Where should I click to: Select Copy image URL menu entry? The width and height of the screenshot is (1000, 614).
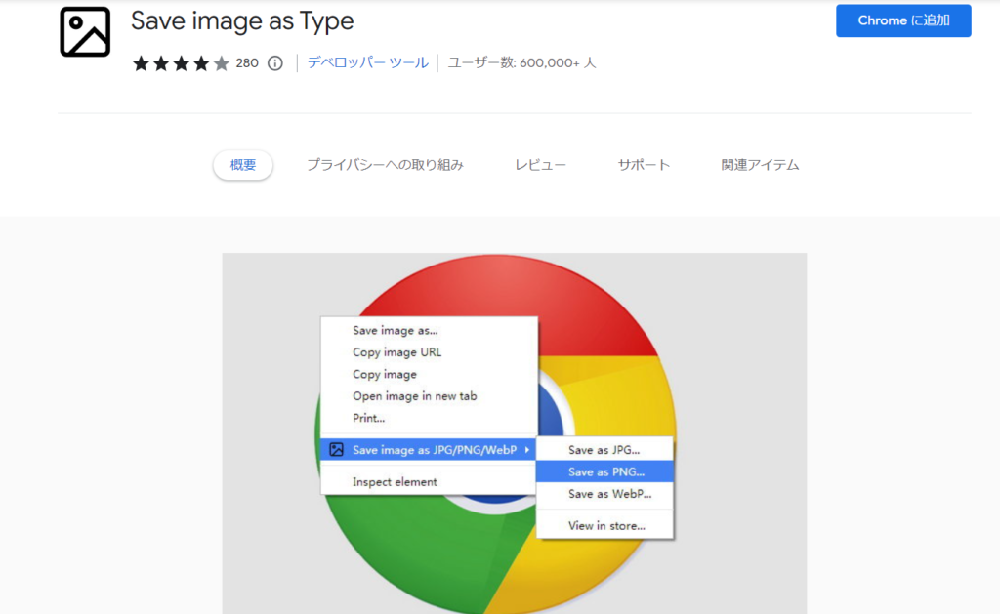point(430,352)
